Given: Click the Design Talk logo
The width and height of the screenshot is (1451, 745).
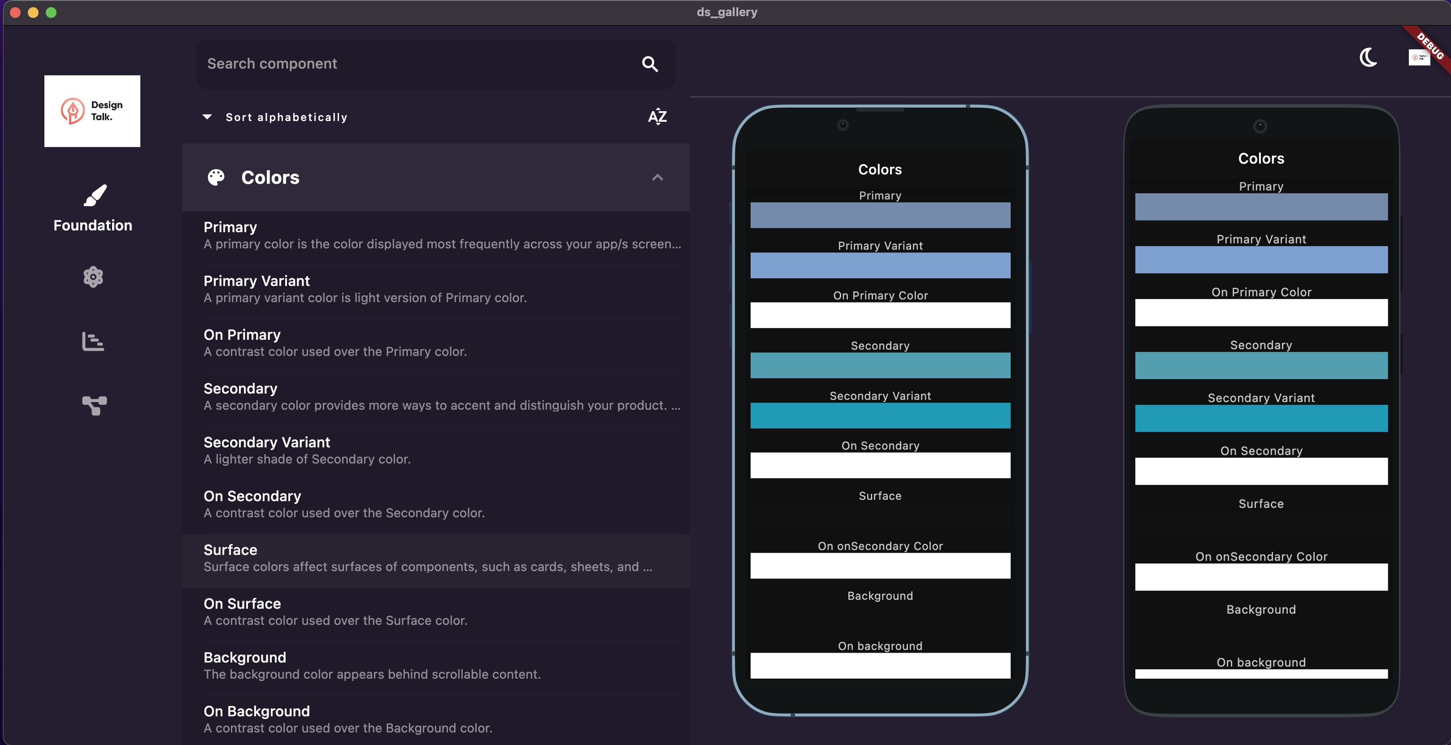Looking at the screenshot, I should point(92,110).
